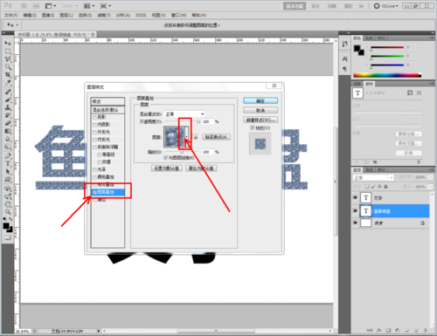Open layer blend mode dropdown in Layers panel
The image size is (437, 336).
click(373, 177)
